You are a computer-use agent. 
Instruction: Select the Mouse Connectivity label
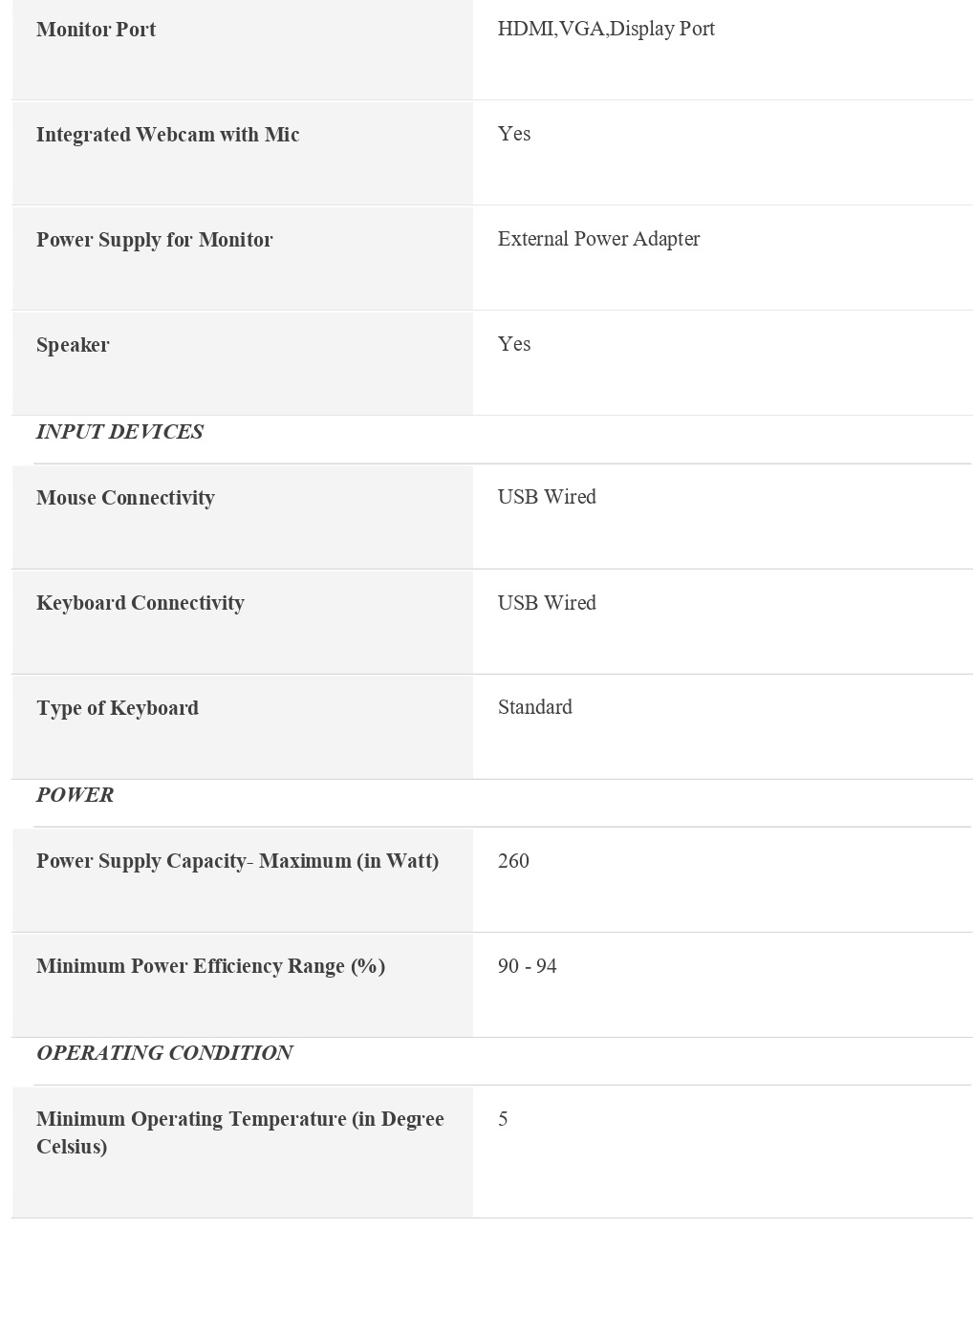pyautogui.click(x=125, y=498)
